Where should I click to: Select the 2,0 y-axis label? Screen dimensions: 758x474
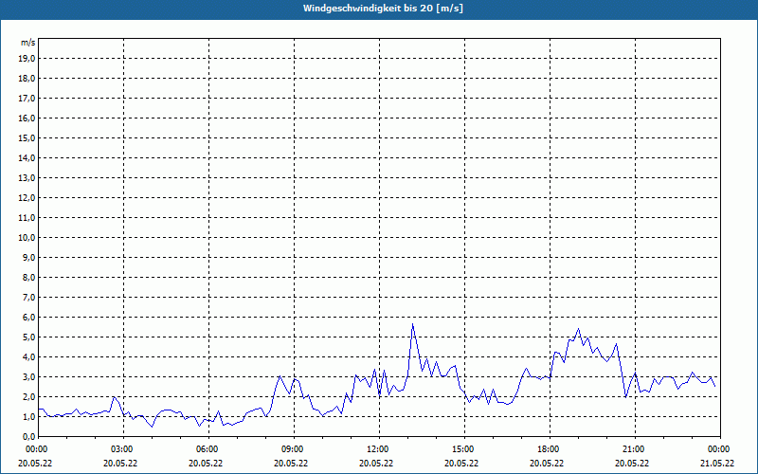[x=29, y=396]
